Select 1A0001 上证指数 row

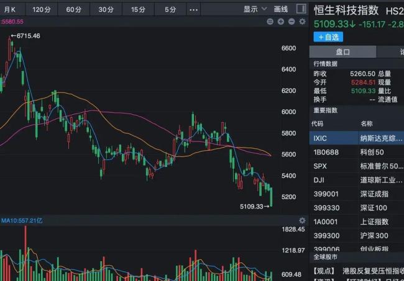pos(357,221)
